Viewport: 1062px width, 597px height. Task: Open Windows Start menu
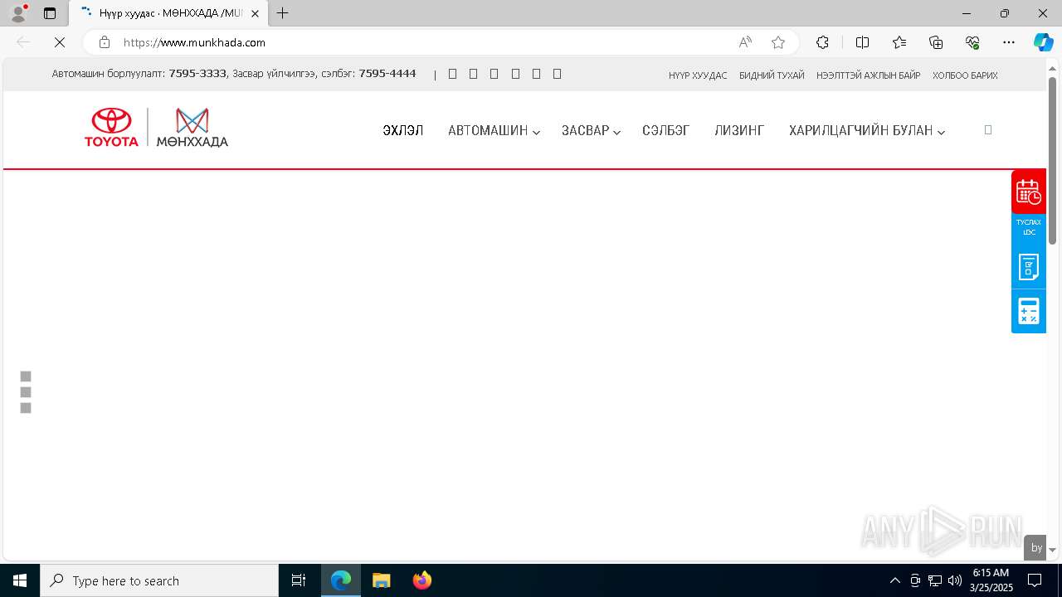(20, 580)
